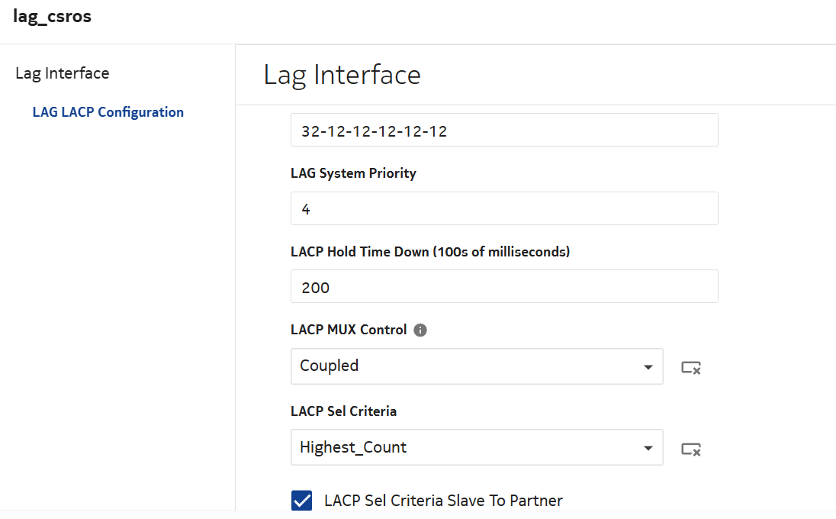Click the LACP Hold Time Down field showing 200
The width and height of the screenshot is (836, 519).
click(x=503, y=286)
